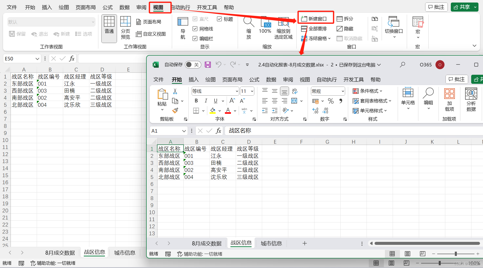
Task: Open Switch Windows dropdown
Action: pyautogui.click(x=394, y=28)
